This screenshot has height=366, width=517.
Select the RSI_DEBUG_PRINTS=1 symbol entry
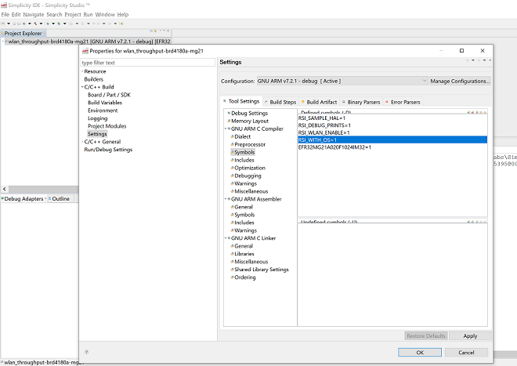[324, 125]
